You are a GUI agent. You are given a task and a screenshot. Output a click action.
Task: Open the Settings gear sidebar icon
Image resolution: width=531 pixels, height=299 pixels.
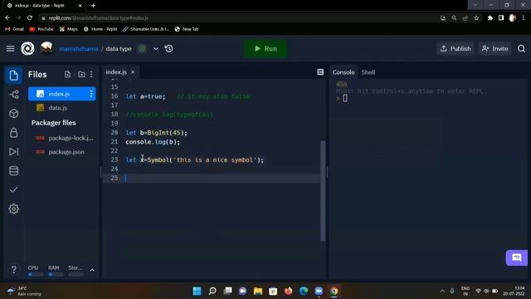pyautogui.click(x=13, y=208)
